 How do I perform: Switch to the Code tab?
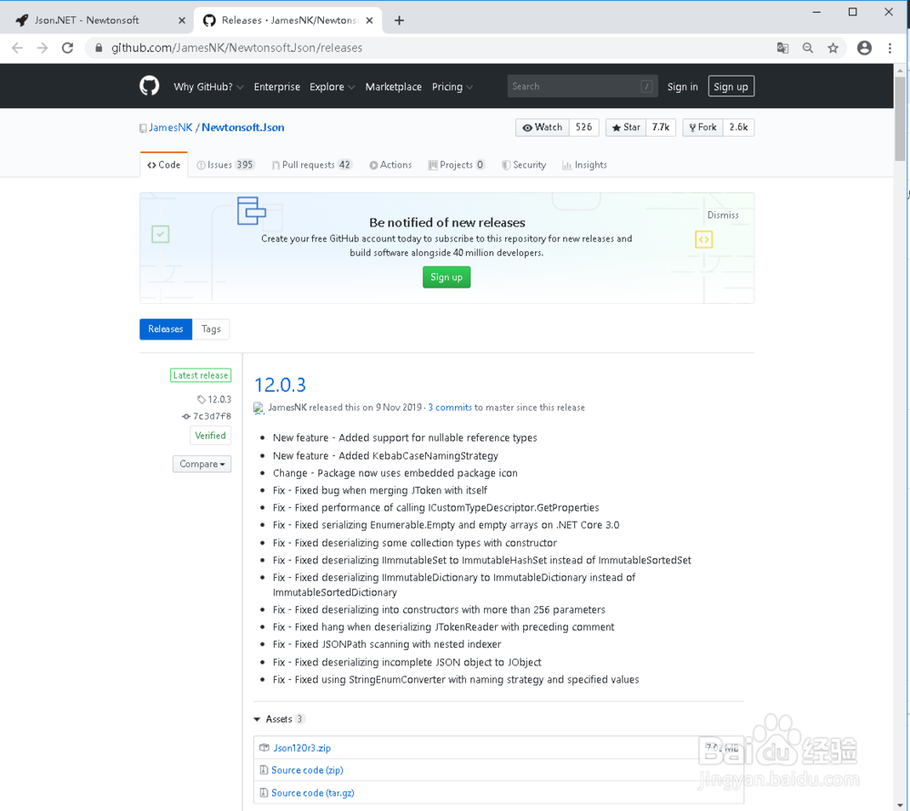(164, 165)
